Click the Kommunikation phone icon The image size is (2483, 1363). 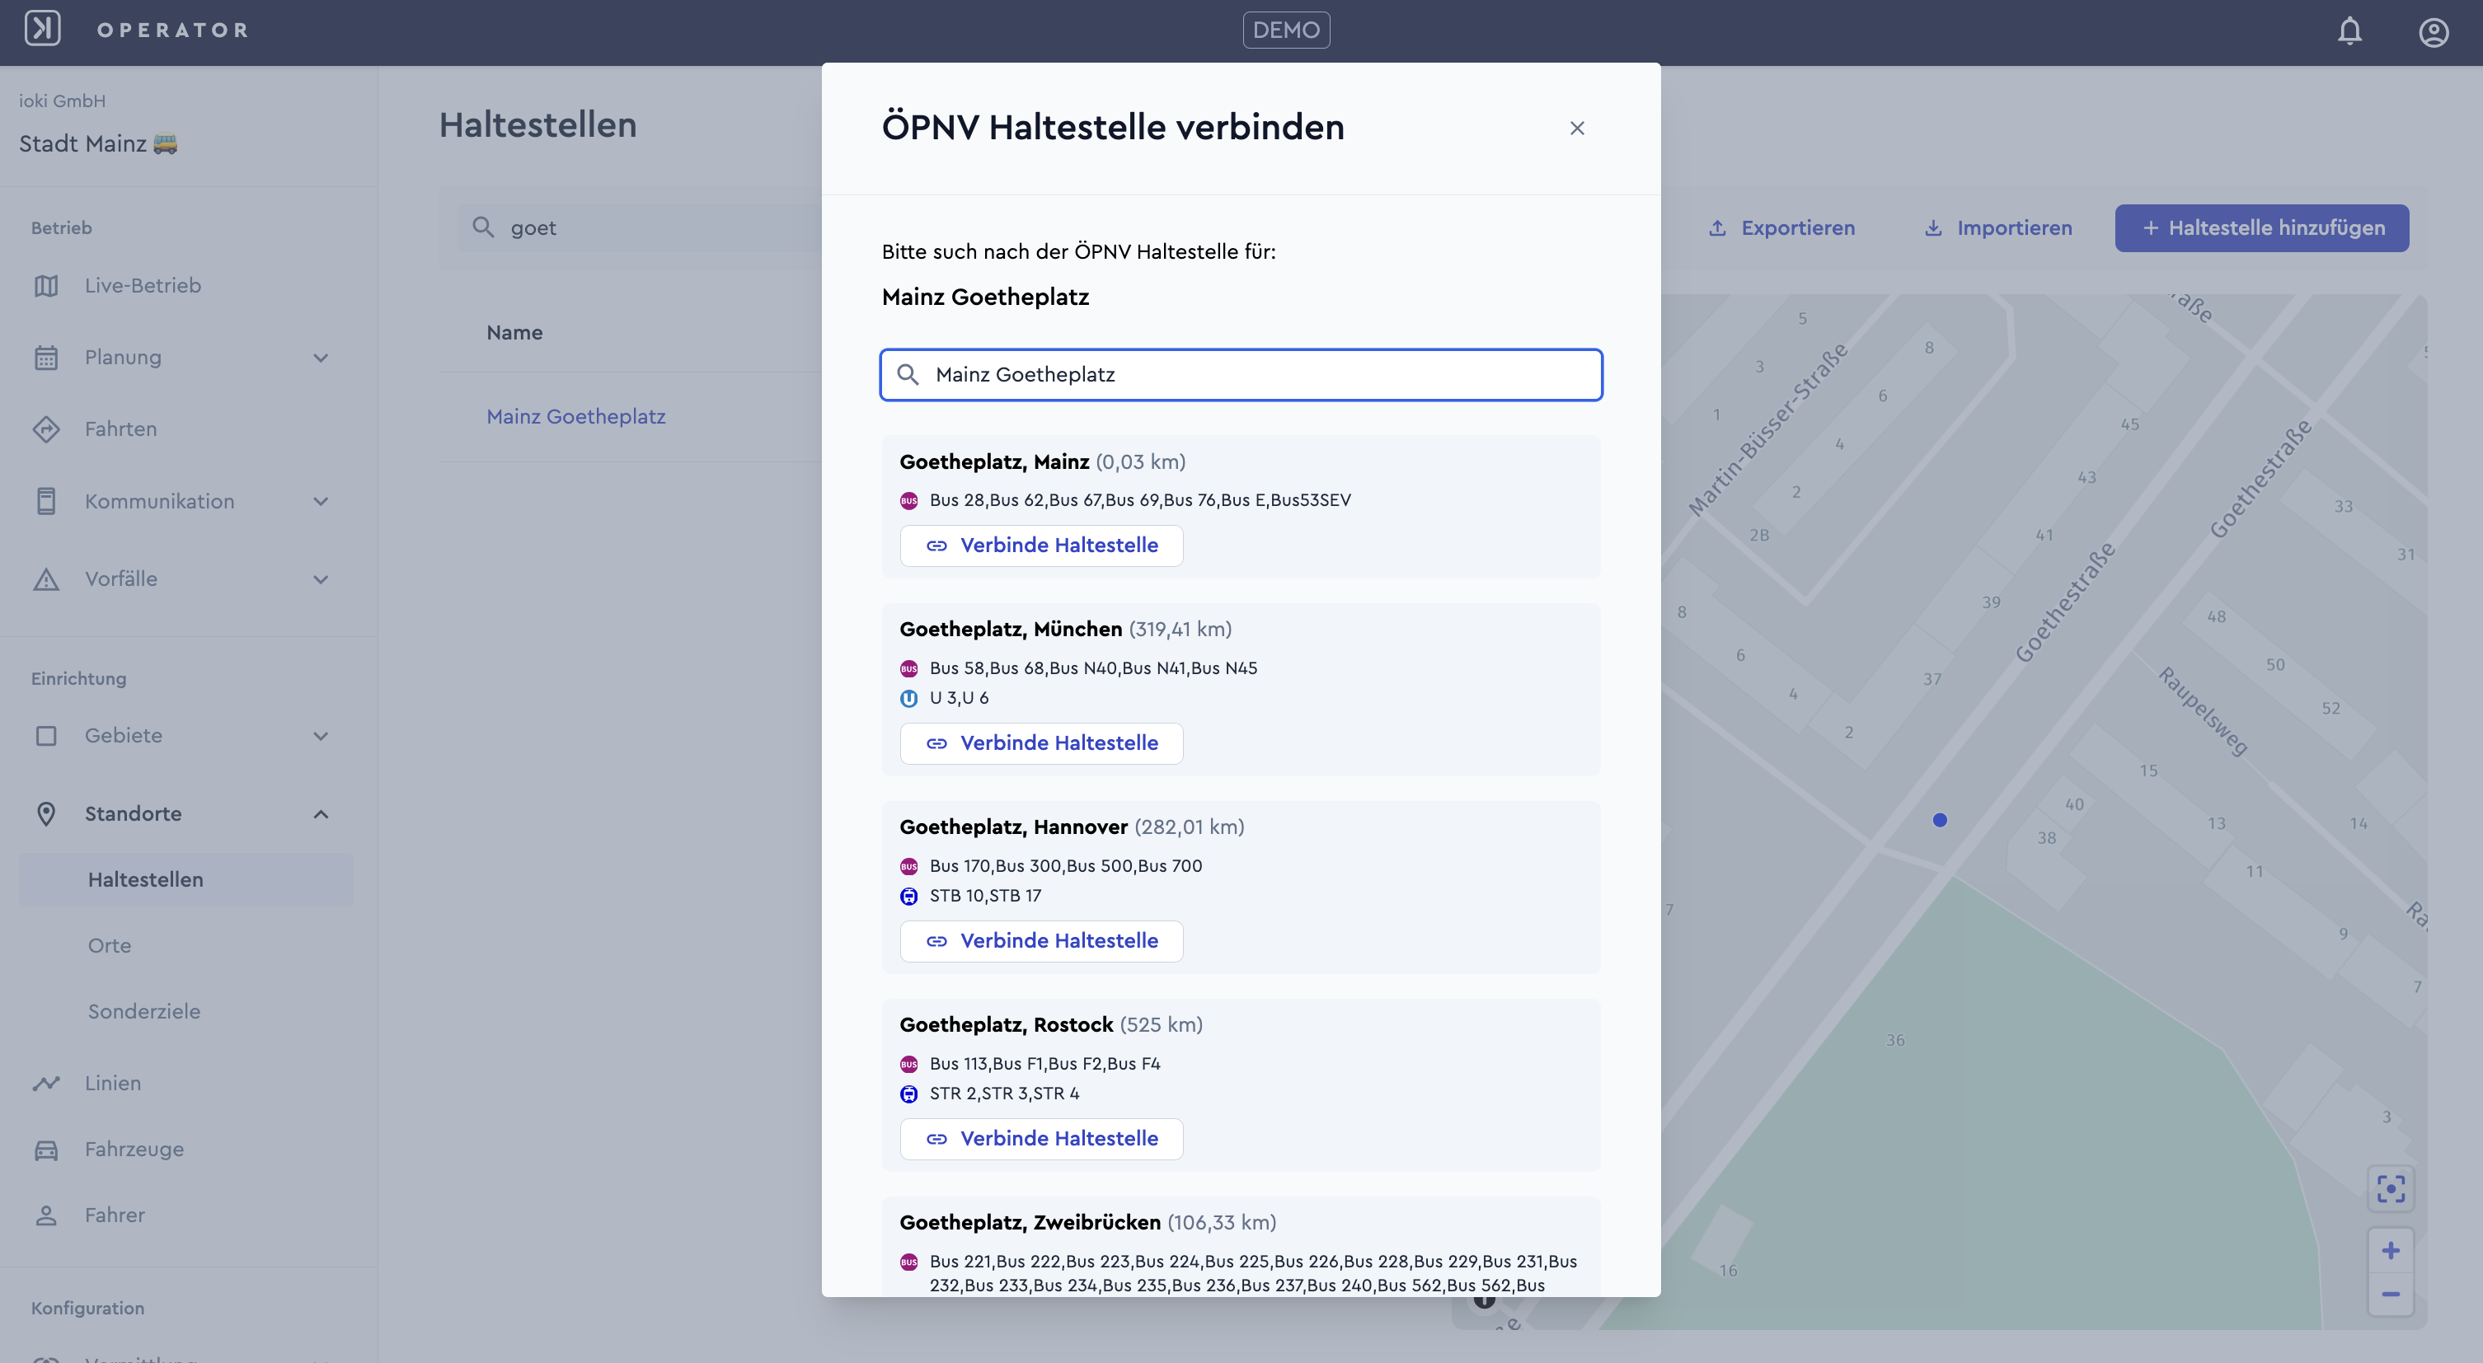(46, 501)
